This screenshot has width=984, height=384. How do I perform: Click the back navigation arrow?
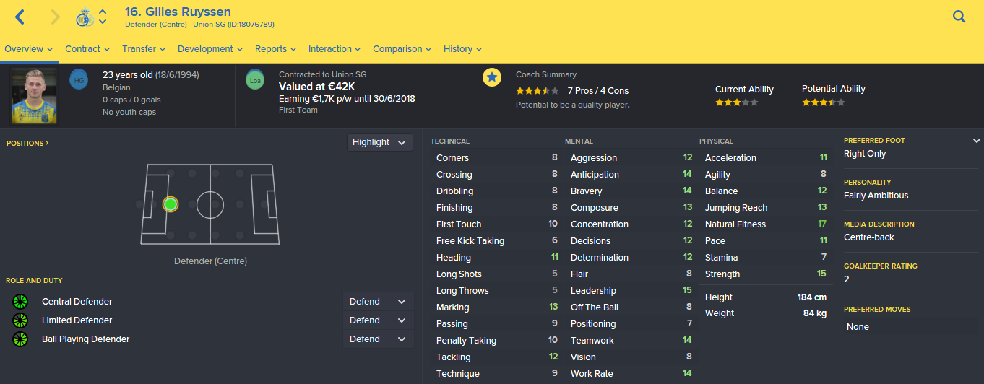click(x=20, y=17)
